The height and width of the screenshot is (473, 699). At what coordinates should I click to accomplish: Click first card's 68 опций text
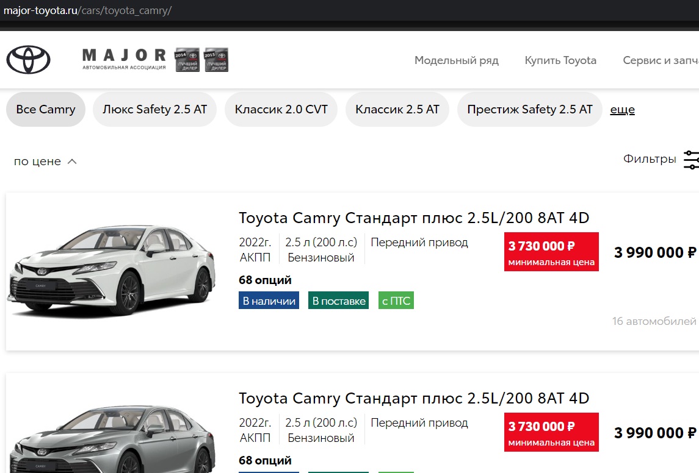(265, 280)
